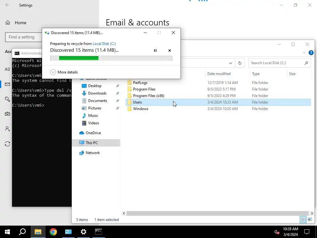Image resolution: width=317 pixels, height=238 pixels.
Task: Click Find a setting search box
Action: coord(23,37)
